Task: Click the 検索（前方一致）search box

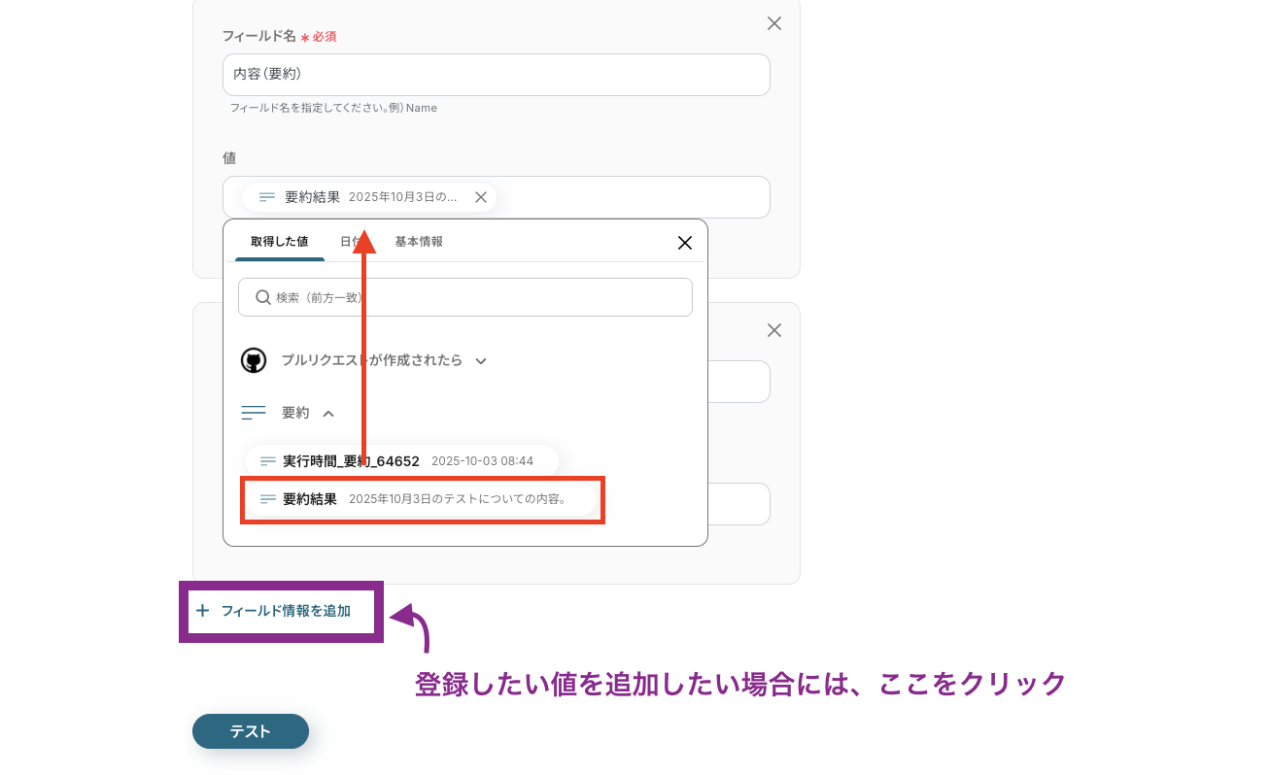Action: [465, 297]
